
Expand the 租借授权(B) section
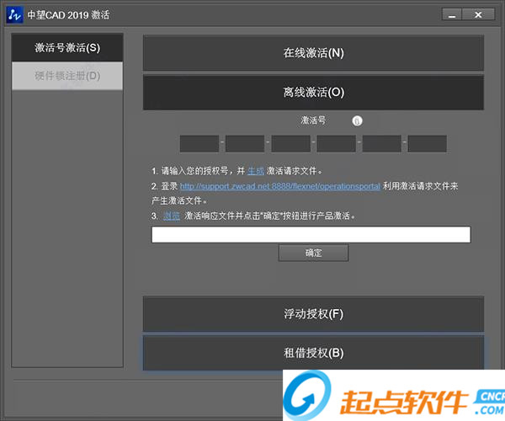click(313, 353)
